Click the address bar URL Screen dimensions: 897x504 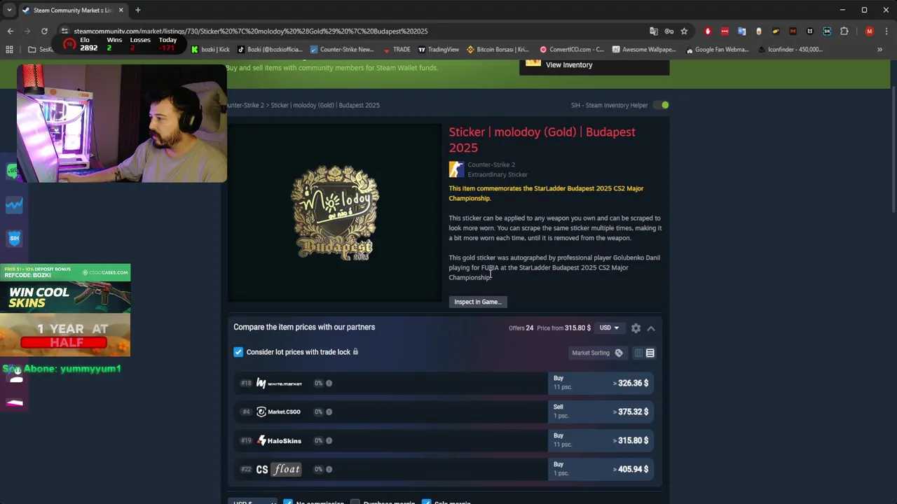[x=250, y=31]
